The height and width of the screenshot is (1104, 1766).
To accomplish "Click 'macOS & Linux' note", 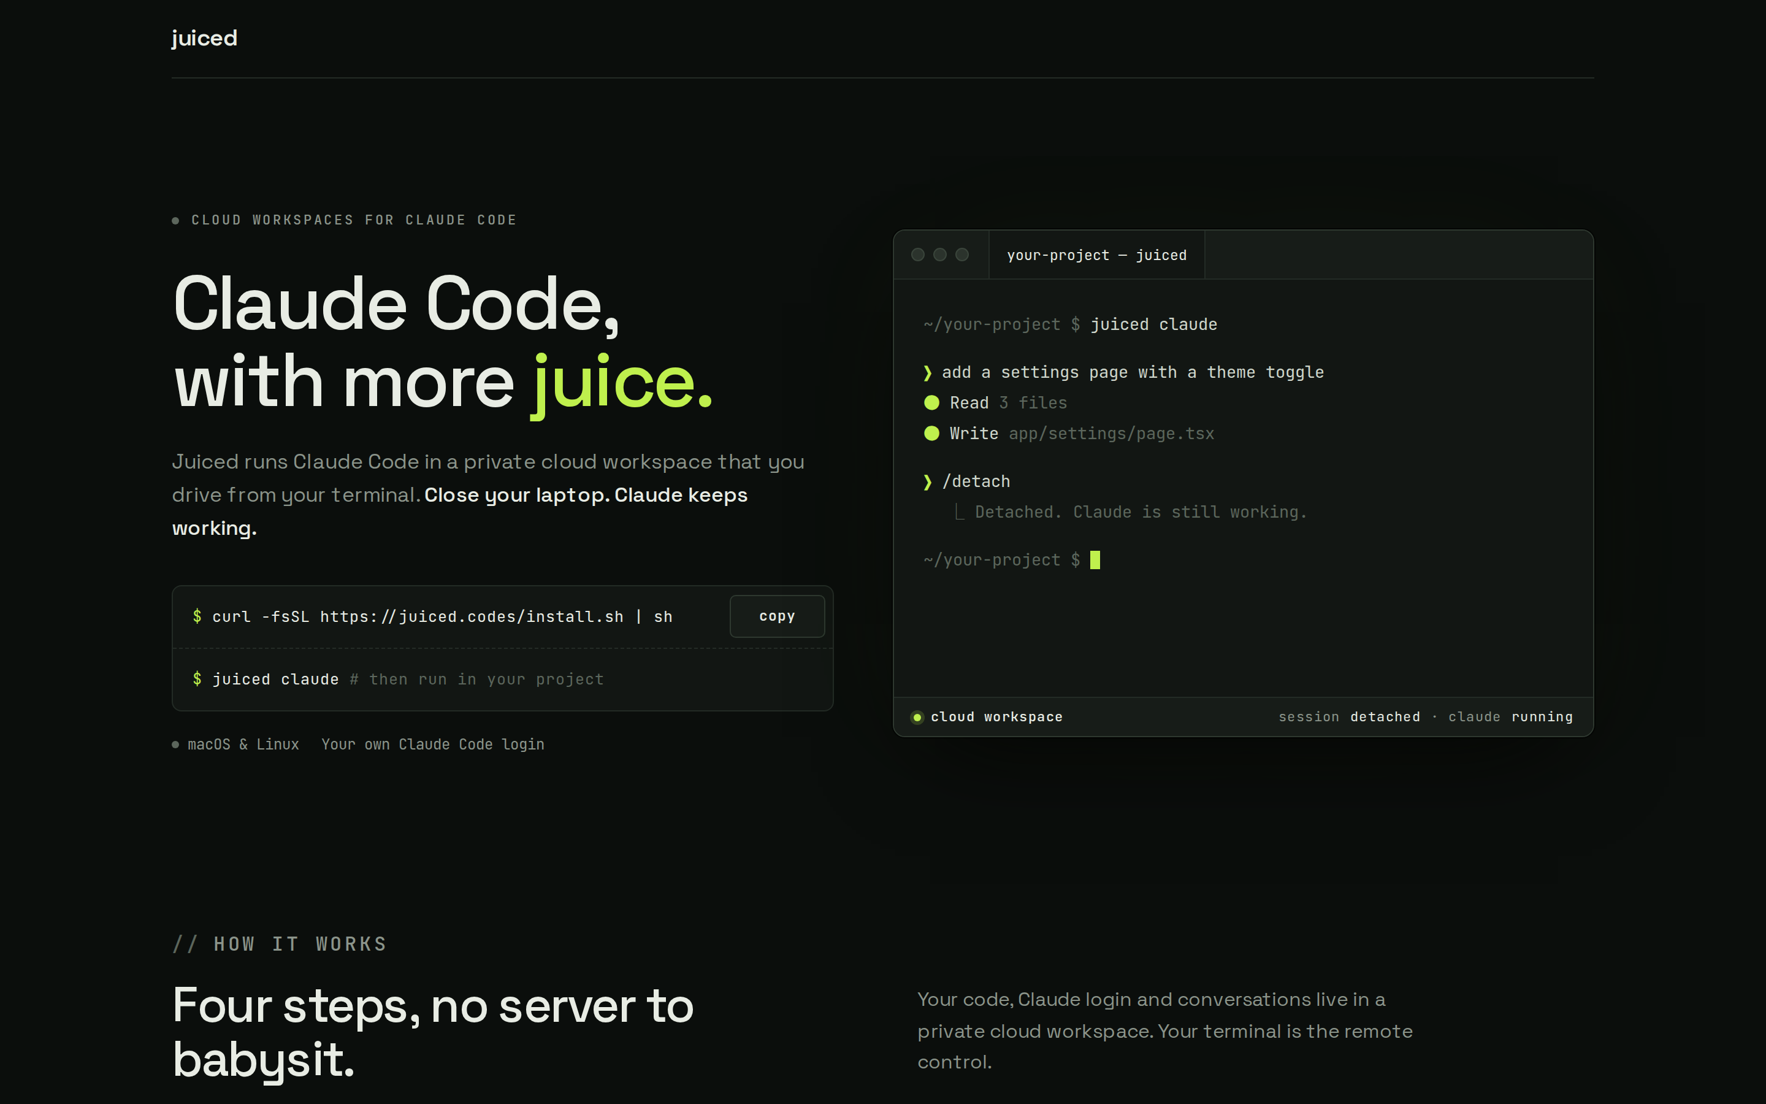I will pos(243,744).
